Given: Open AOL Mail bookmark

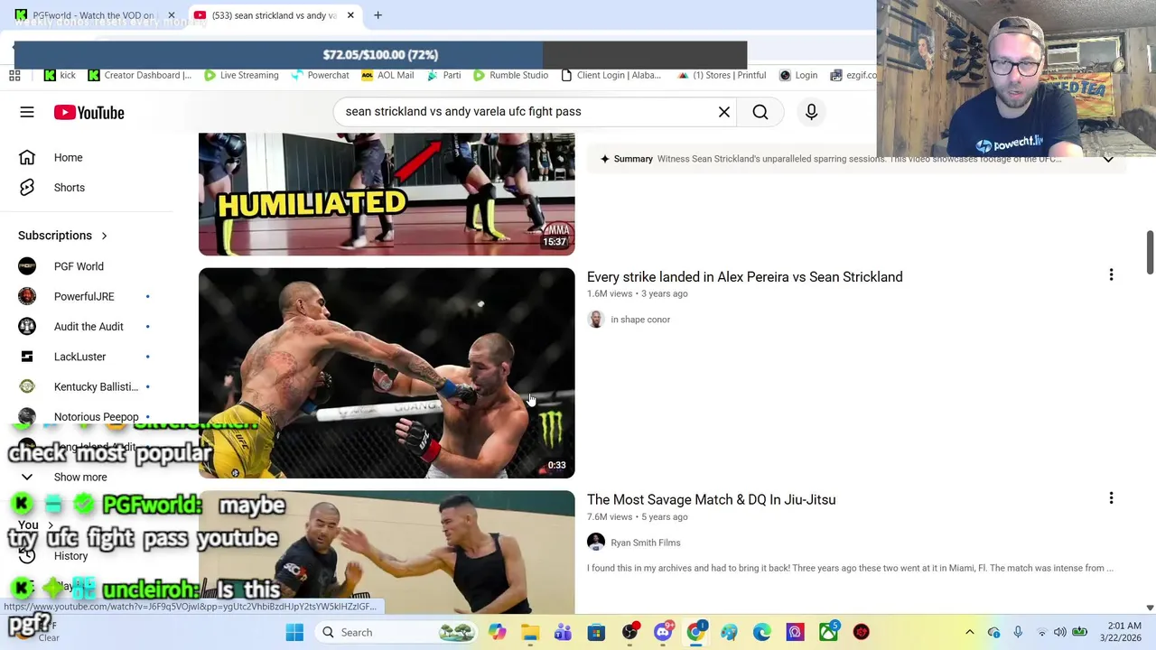Looking at the screenshot, I should tap(387, 75).
